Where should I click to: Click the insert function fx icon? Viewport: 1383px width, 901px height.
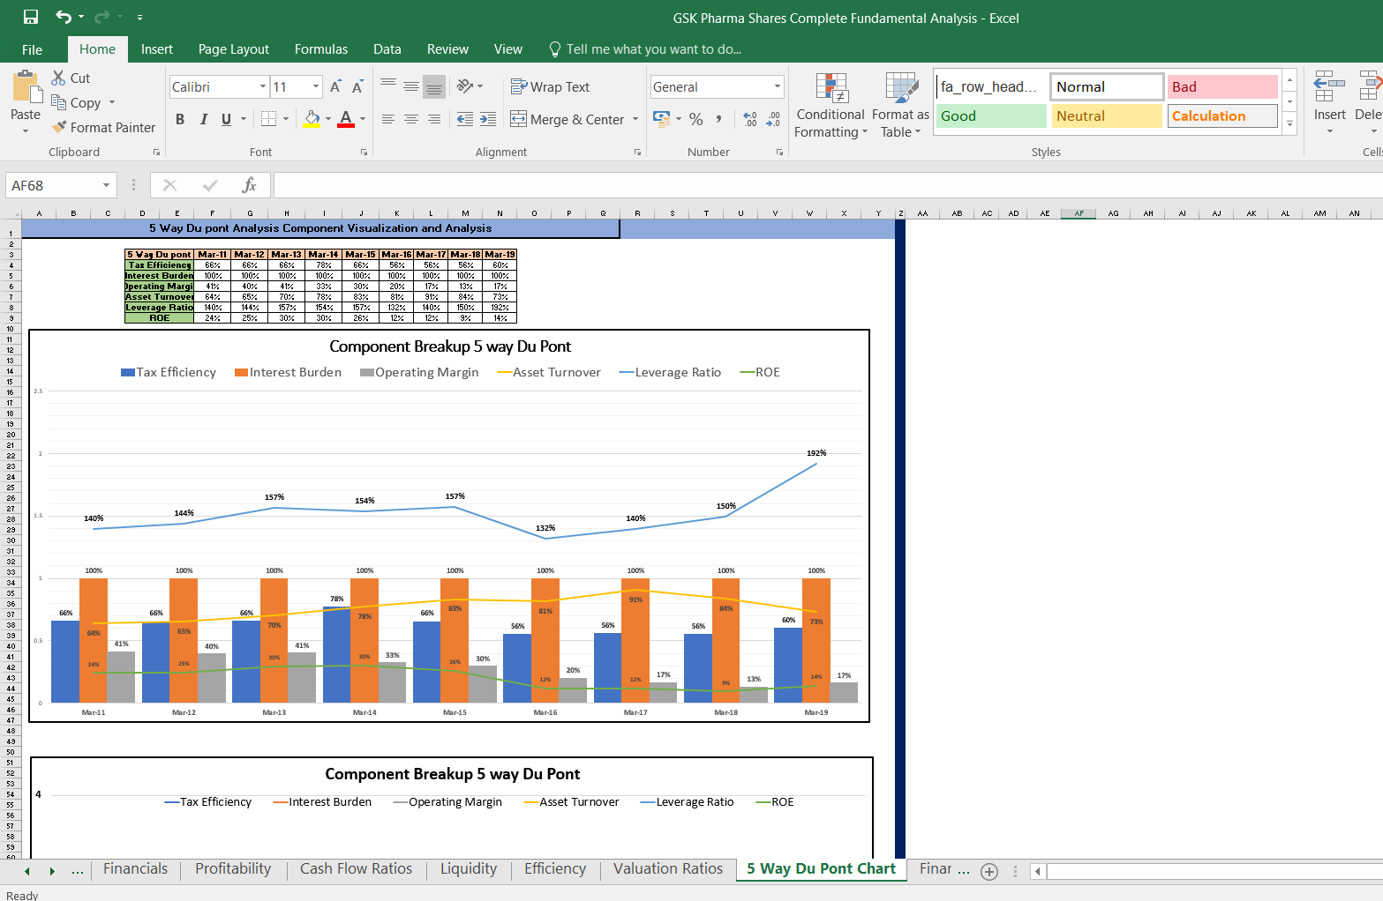point(250,185)
